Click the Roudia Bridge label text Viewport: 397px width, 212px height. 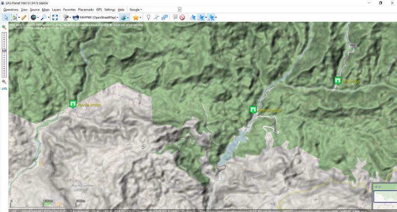(x=89, y=105)
